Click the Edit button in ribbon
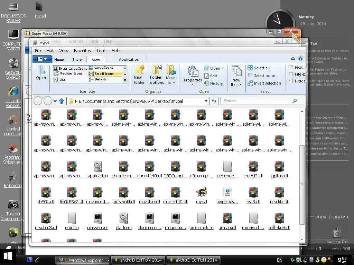 pyautogui.click(x=211, y=76)
